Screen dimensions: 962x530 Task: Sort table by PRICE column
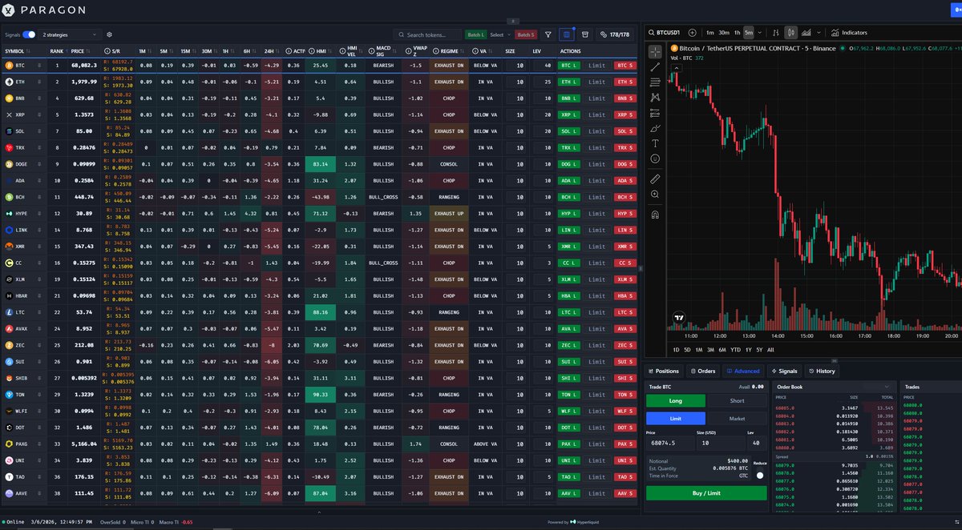80,50
